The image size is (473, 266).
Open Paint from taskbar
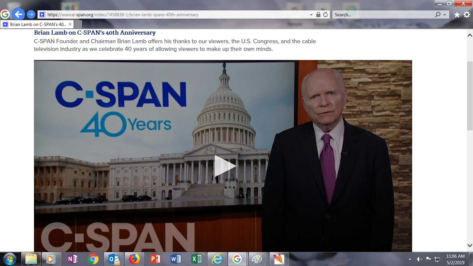pos(257,259)
